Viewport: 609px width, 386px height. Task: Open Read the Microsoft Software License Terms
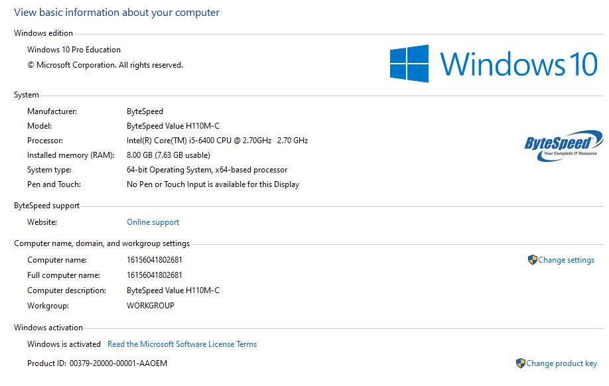182,344
